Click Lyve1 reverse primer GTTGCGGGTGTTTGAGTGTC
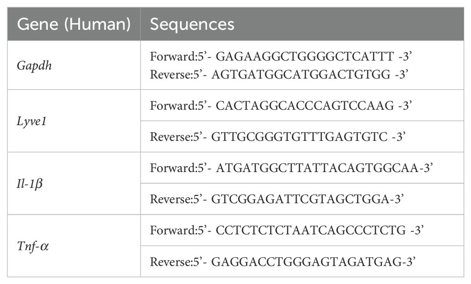471x284 pixels. tap(299, 137)
